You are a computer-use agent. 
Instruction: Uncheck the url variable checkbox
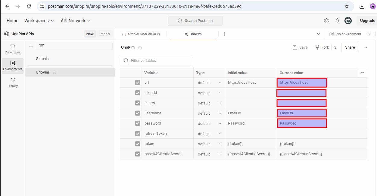[138, 83]
